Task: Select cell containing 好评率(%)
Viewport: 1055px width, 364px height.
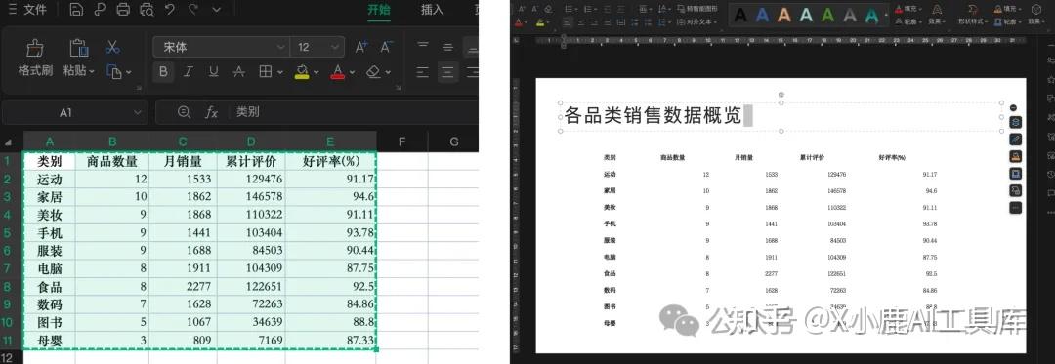Action: coord(330,161)
